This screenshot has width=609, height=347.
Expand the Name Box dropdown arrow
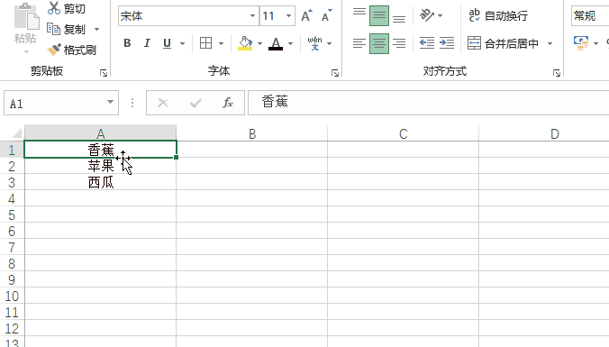110,102
